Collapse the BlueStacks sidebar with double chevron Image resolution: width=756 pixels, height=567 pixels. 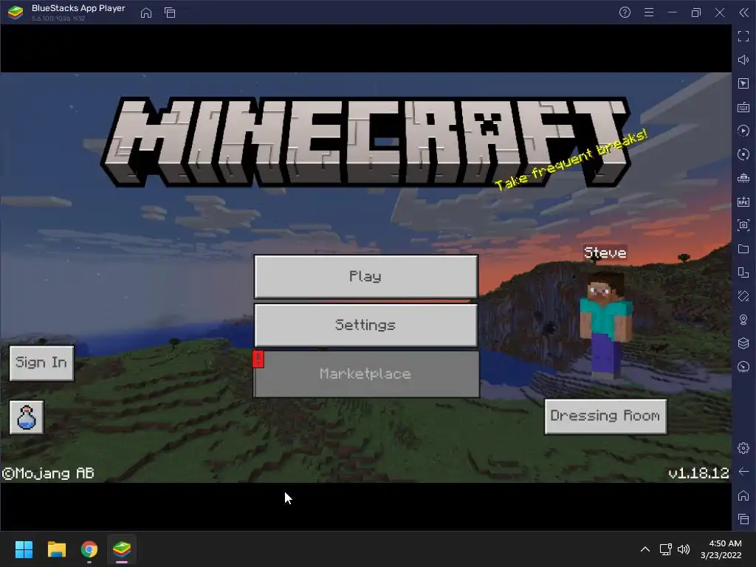(x=744, y=13)
